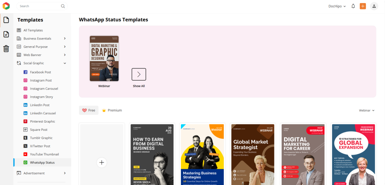
Task: Switch to the Free templates filter
Action: [x=89, y=110]
